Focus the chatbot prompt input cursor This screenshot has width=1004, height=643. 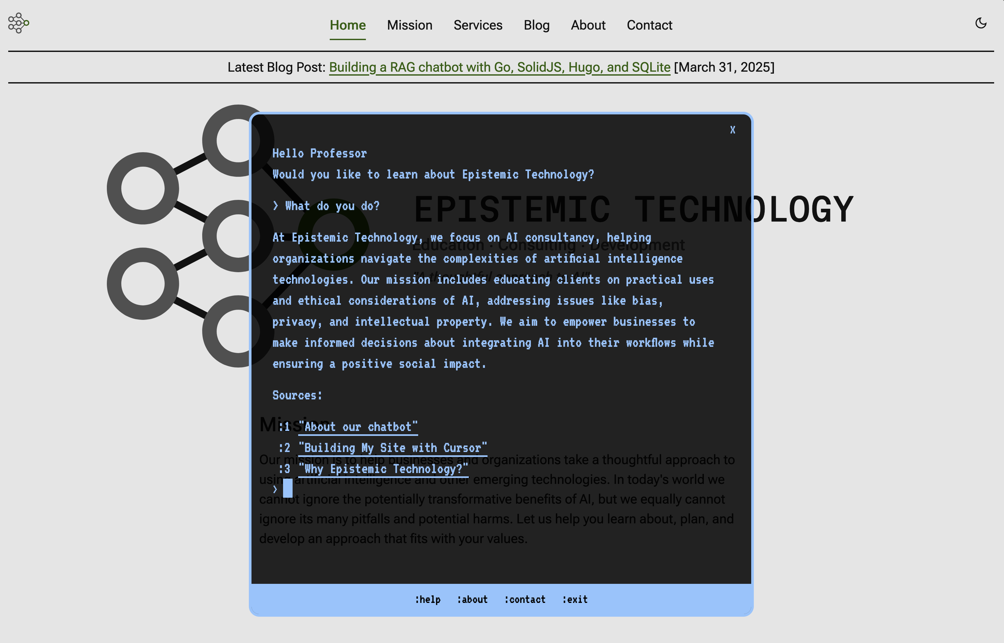(x=288, y=488)
